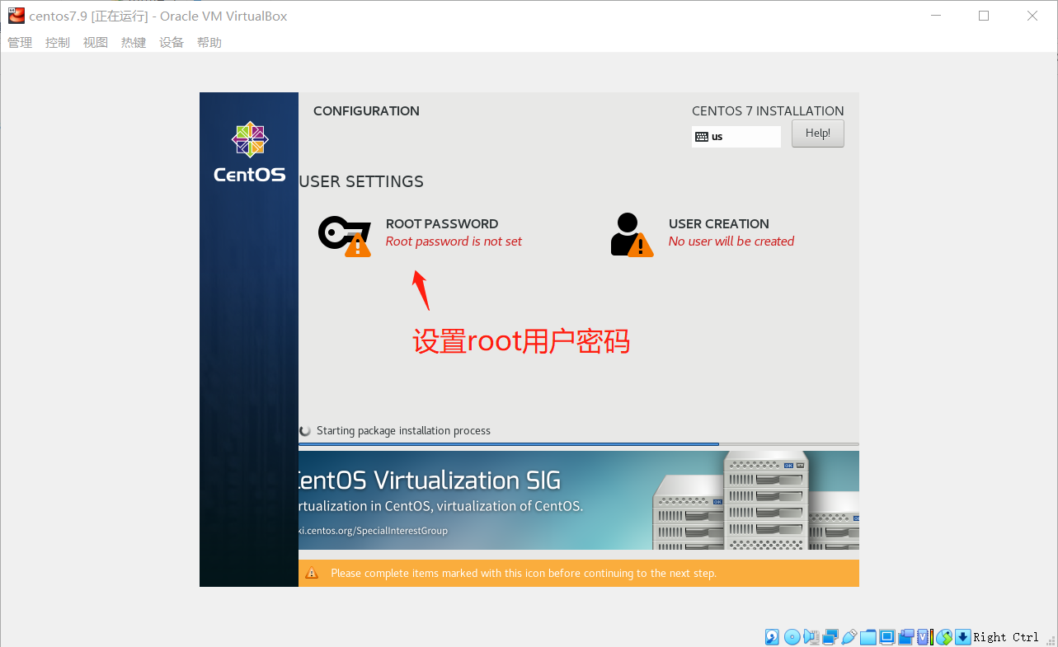Click the network adapter status icon
The image size is (1058, 647).
click(830, 637)
